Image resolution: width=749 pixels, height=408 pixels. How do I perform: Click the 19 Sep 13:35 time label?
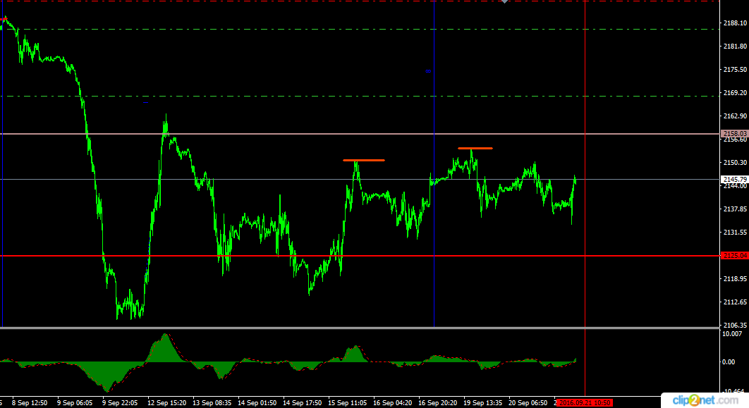(482, 403)
